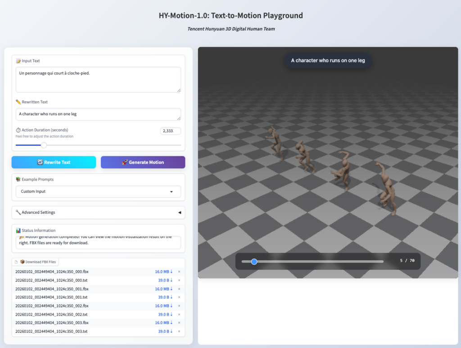Screen dimensions: 461x348
Task: Expand the Advanced Settings section
Action: (x=98, y=212)
